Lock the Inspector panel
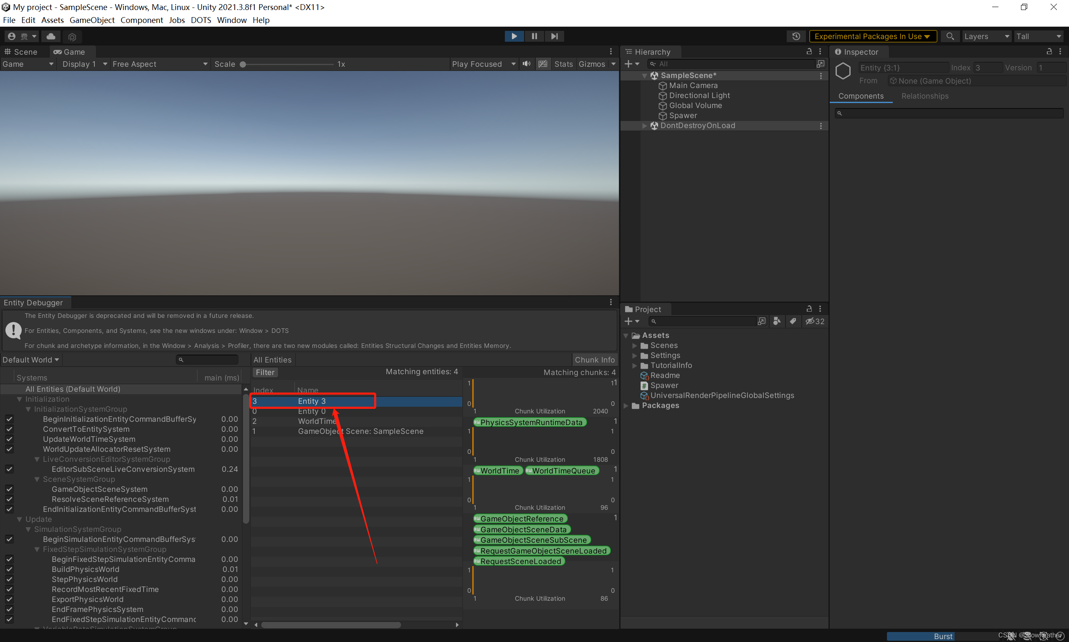This screenshot has height=642, width=1069. click(1049, 51)
